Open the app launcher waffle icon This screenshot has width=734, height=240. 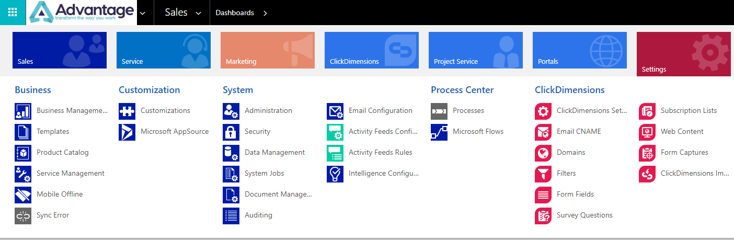pos(13,13)
